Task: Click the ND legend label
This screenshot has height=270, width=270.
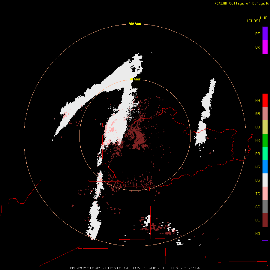Action: pos(257,234)
